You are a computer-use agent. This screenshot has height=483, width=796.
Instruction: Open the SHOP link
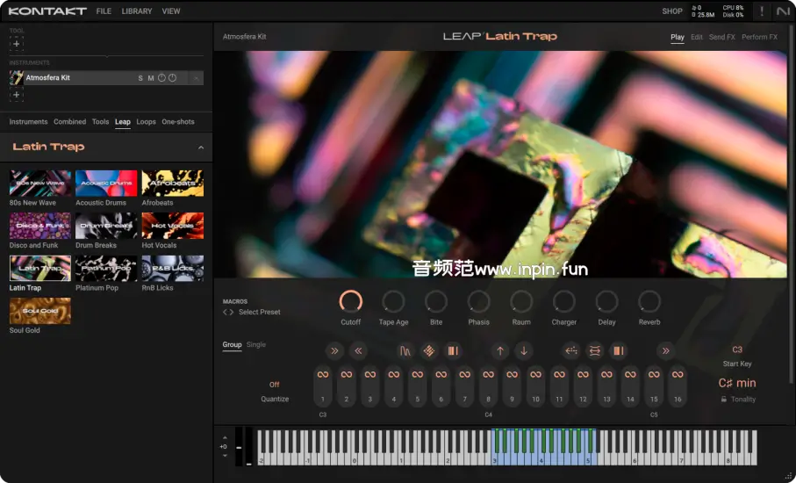click(x=671, y=11)
